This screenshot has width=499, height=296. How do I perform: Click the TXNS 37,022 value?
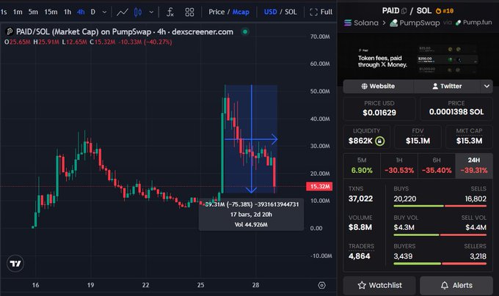[360, 199]
